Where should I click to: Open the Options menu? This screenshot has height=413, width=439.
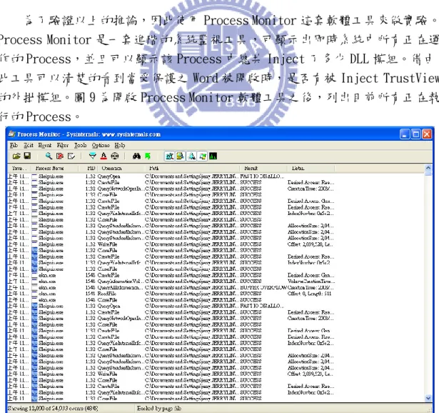pyautogui.click(x=101, y=145)
